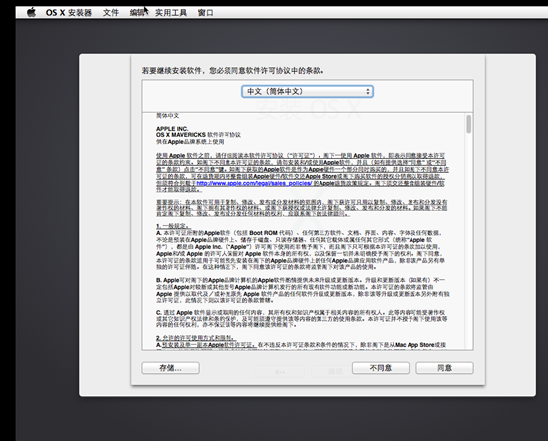Expand the 中文（简体中文）language dropdown

308,92
